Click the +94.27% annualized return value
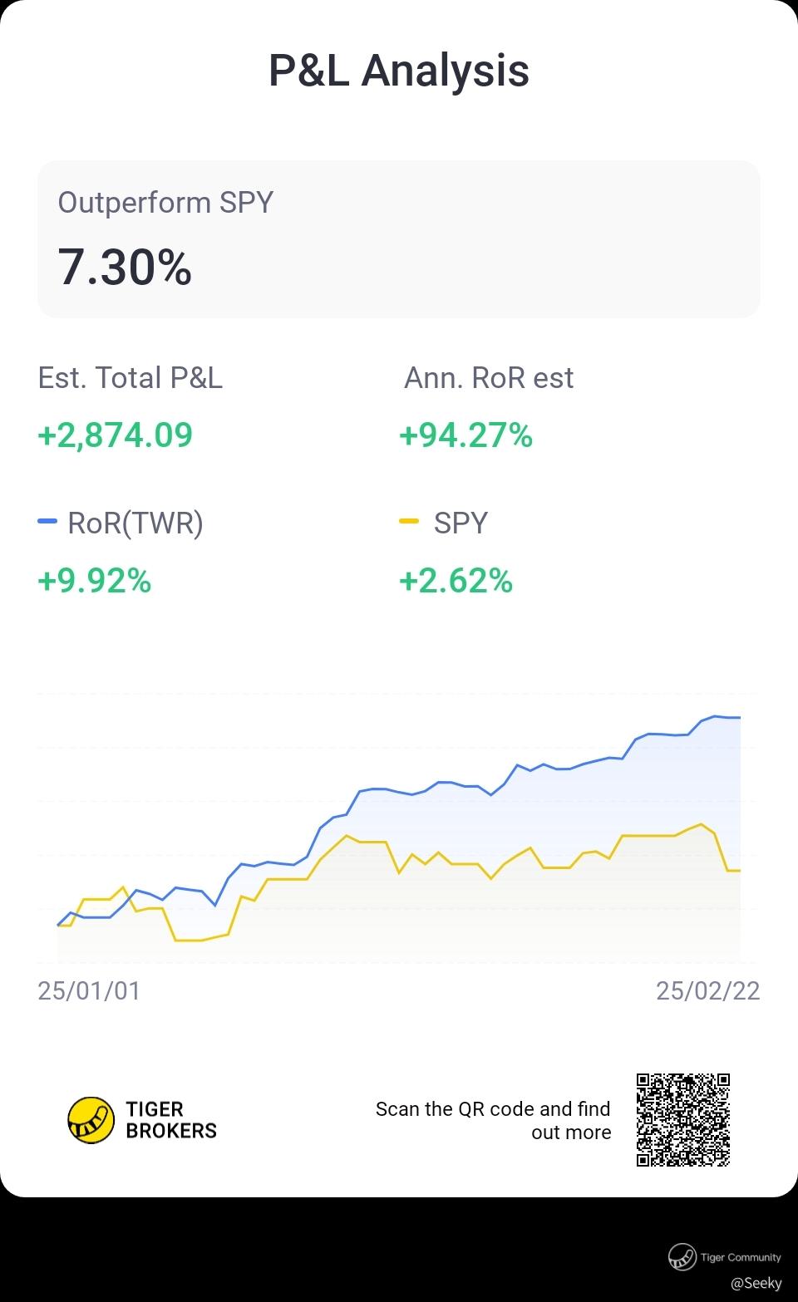This screenshot has height=1302, width=798. [x=466, y=435]
